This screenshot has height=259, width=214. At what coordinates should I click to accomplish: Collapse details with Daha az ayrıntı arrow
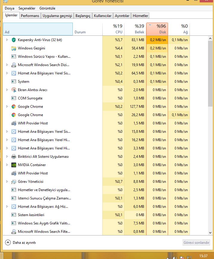(8, 243)
